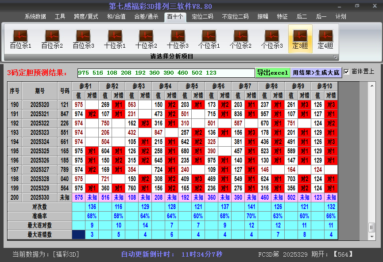Image resolution: width=383 pixels, height=262 pixels.
Task: Click the 导出excel button
Action: click(x=273, y=72)
